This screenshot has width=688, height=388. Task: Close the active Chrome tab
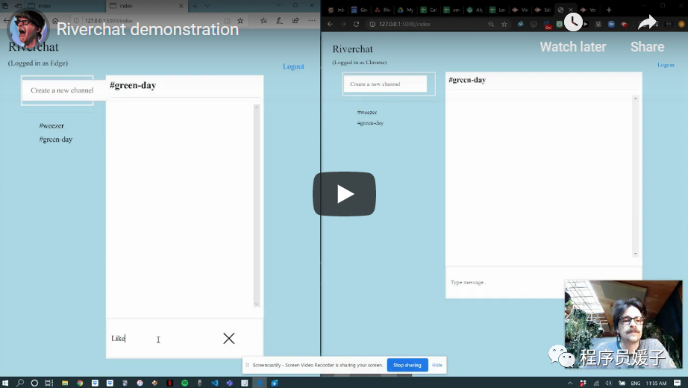(x=571, y=10)
